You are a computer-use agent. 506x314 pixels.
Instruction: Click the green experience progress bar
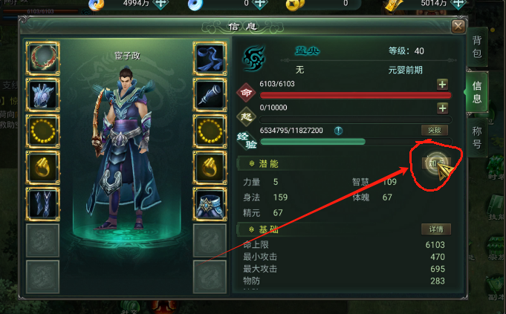(x=356, y=142)
